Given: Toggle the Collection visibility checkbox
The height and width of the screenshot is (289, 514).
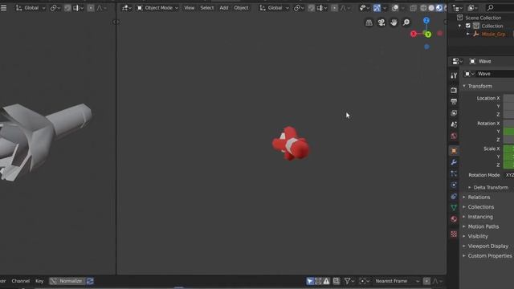Looking at the screenshot, I should coord(468,26).
